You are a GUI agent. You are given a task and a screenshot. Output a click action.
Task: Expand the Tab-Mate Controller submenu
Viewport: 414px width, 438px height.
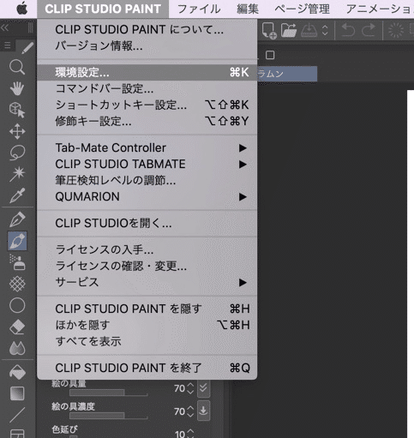pos(147,147)
